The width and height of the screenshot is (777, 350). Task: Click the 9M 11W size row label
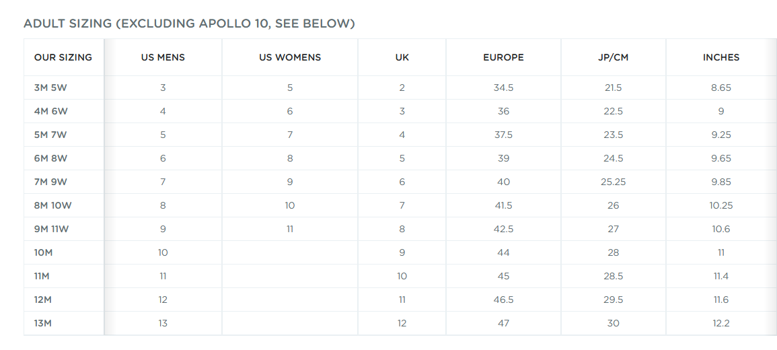[50, 229]
